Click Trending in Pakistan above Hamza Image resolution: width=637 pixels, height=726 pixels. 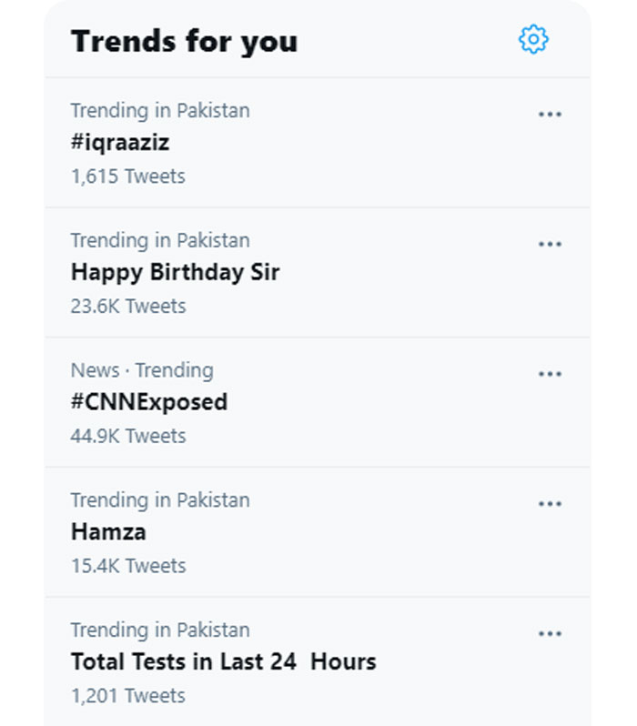[160, 500]
